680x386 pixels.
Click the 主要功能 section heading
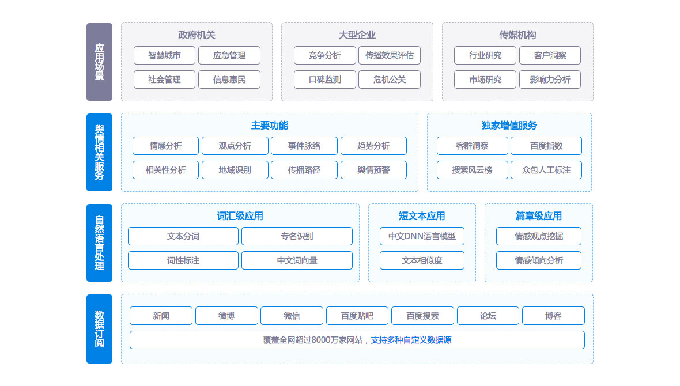(269, 126)
